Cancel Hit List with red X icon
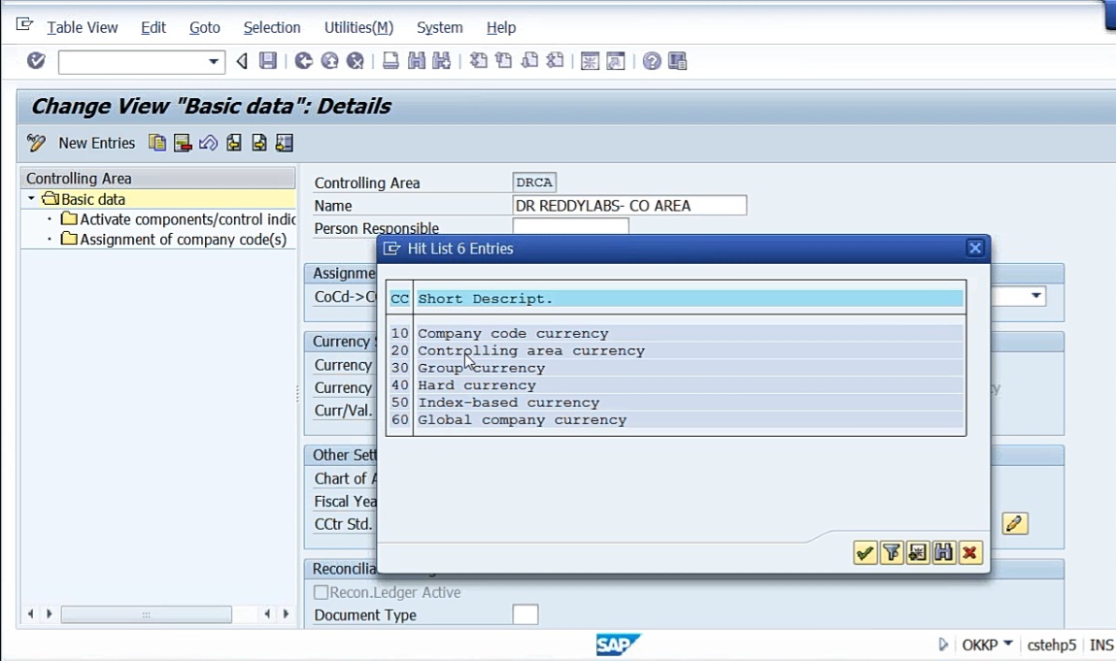The image size is (1116, 661). (x=970, y=553)
